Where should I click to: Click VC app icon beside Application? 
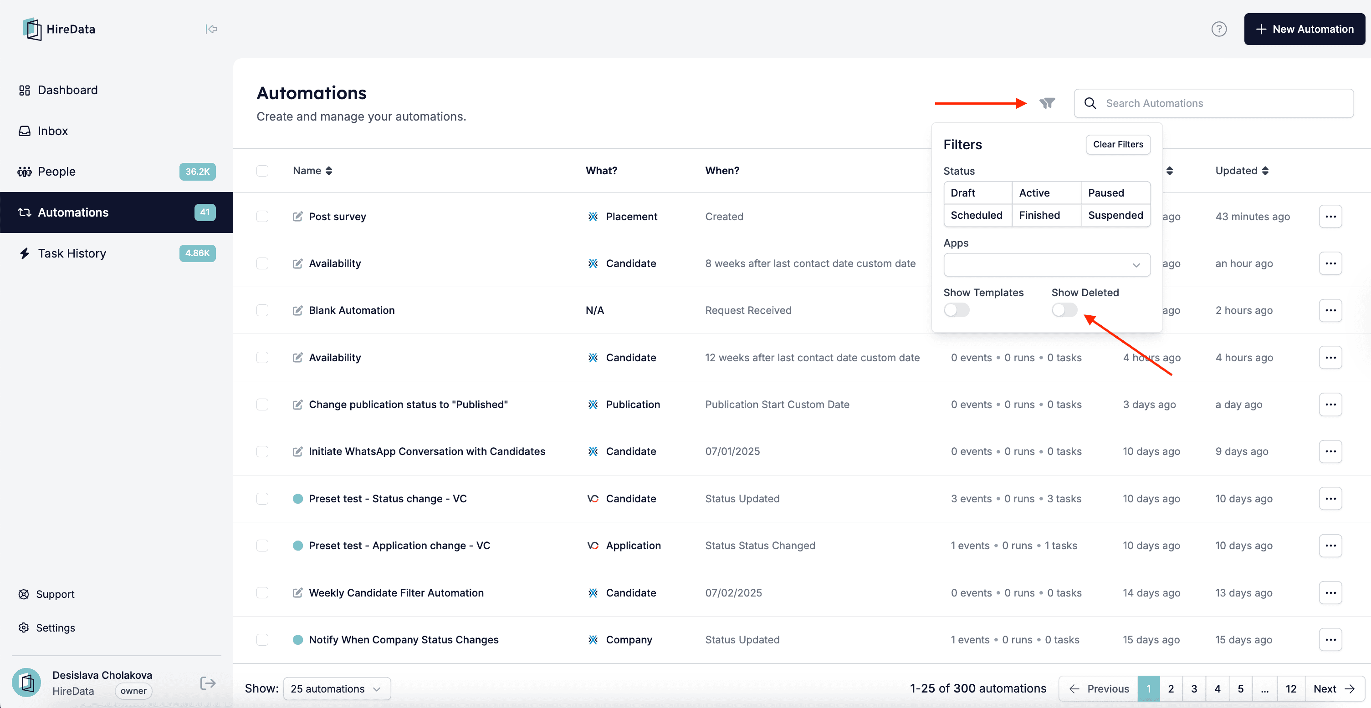[593, 546]
